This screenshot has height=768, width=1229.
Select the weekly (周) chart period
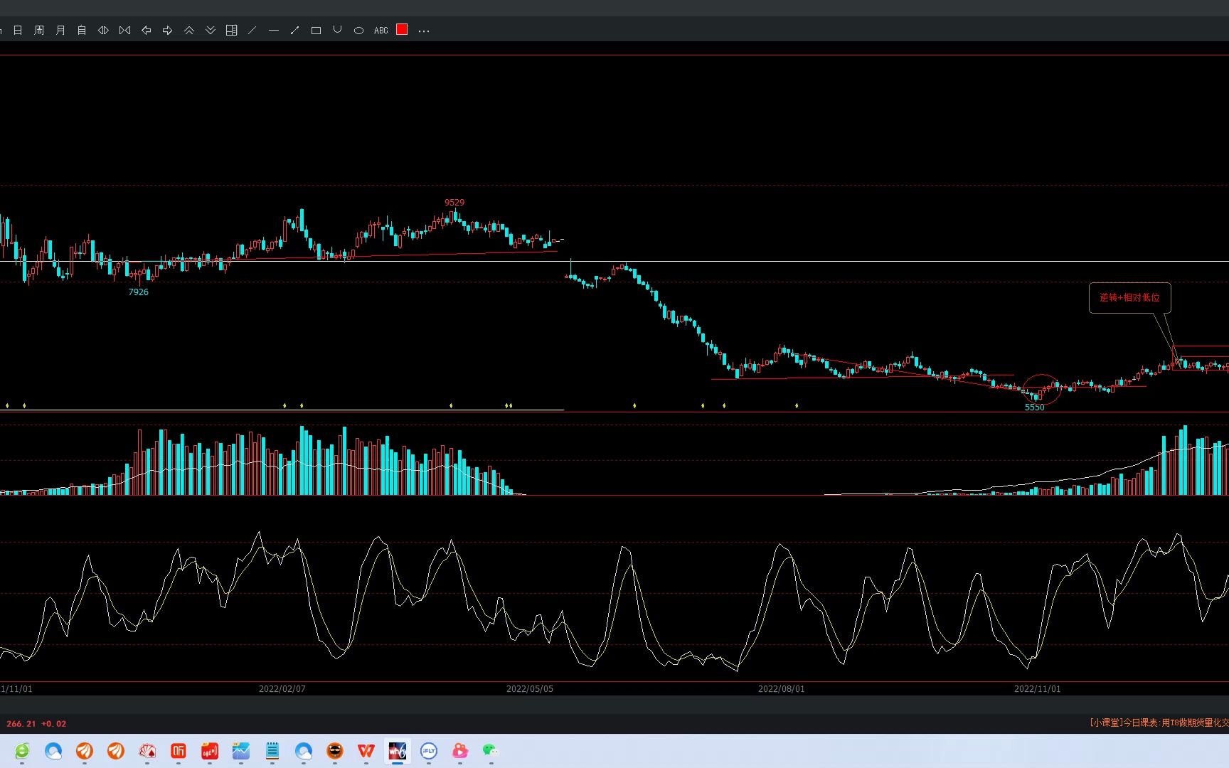[38, 30]
